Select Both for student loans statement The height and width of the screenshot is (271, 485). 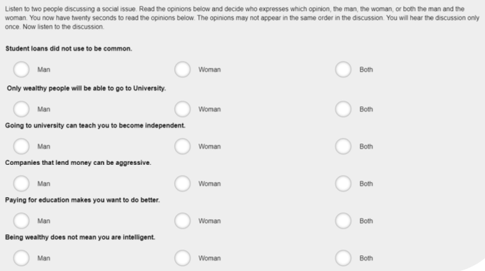[343, 69]
